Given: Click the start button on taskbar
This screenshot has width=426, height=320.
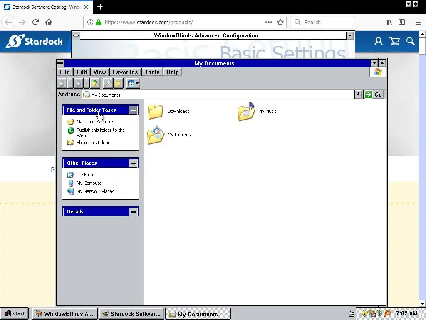Looking at the screenshot, I should pyautogui.click(x=15, y=314).
